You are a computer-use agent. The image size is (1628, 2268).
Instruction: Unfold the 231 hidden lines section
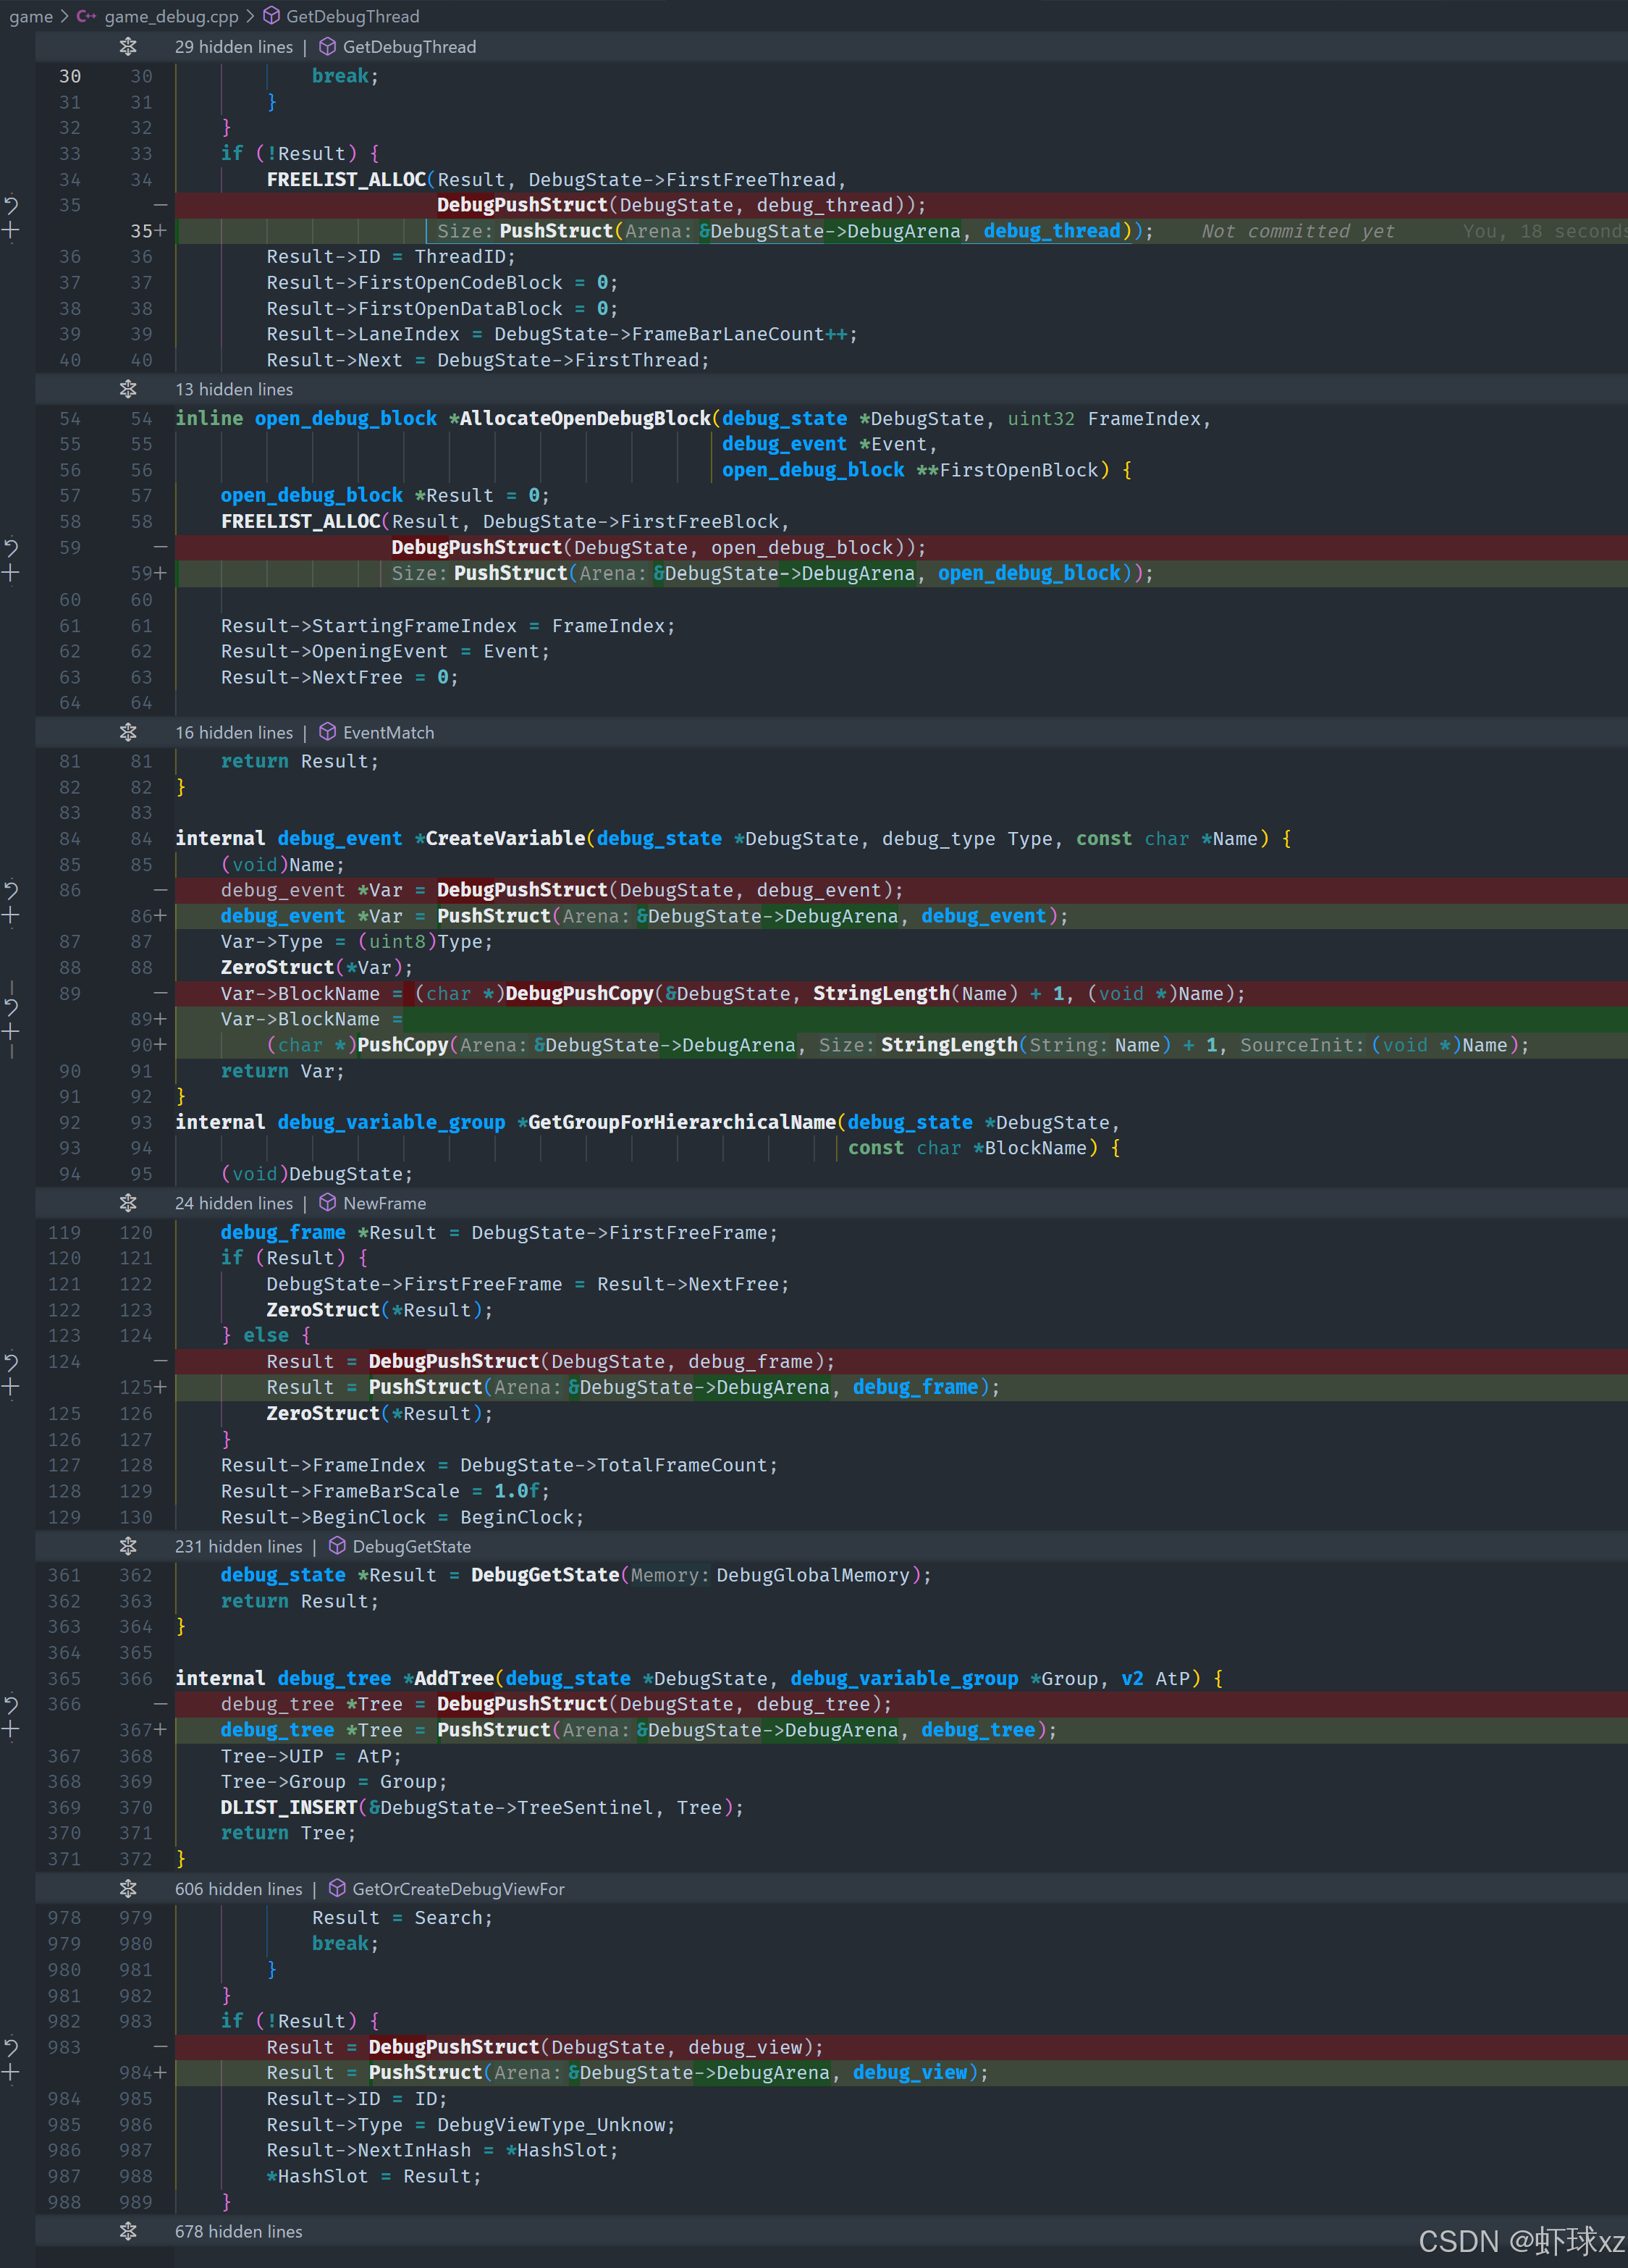[x=128, y=1546]
